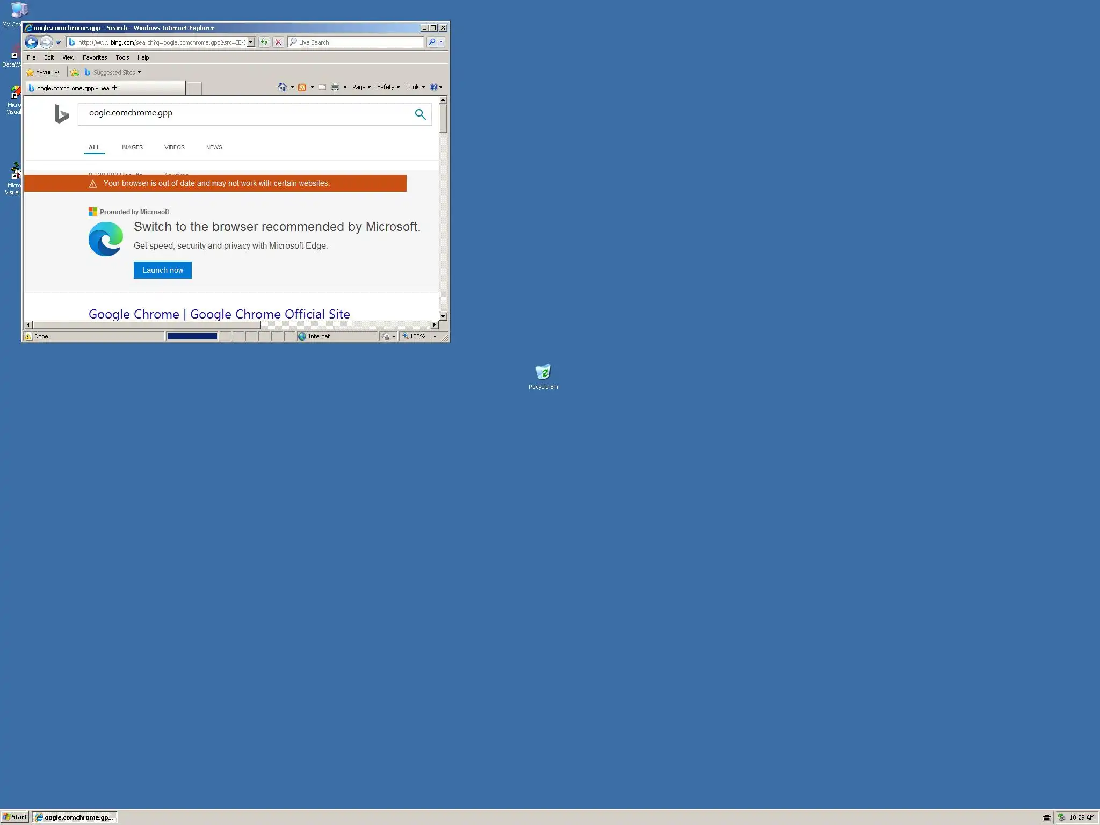Click the red Stop loading icon
1100x825 pixels.
(278, 42)
